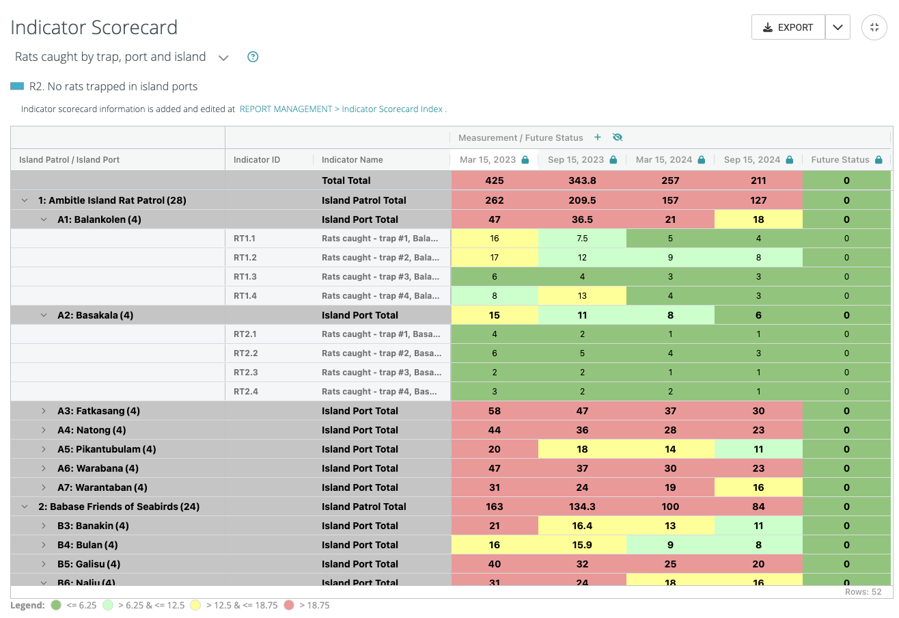The height and width of the screenshot is (618, 899).
Task: Select the Indicator Name column header
Action: 352,159
